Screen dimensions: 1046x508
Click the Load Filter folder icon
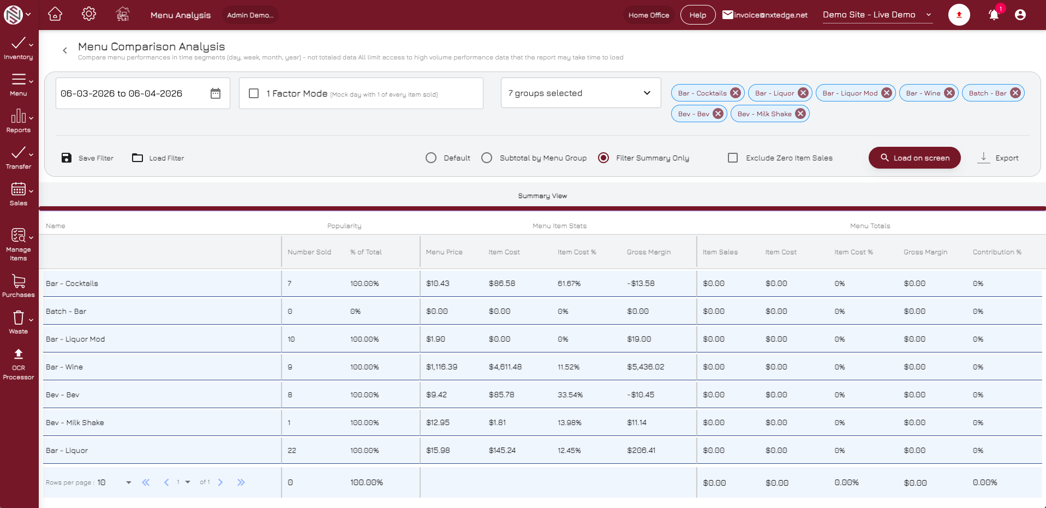138,158
